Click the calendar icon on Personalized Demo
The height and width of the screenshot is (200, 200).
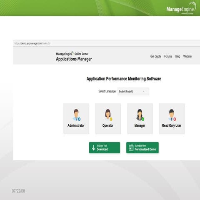(x=131, y=147)
